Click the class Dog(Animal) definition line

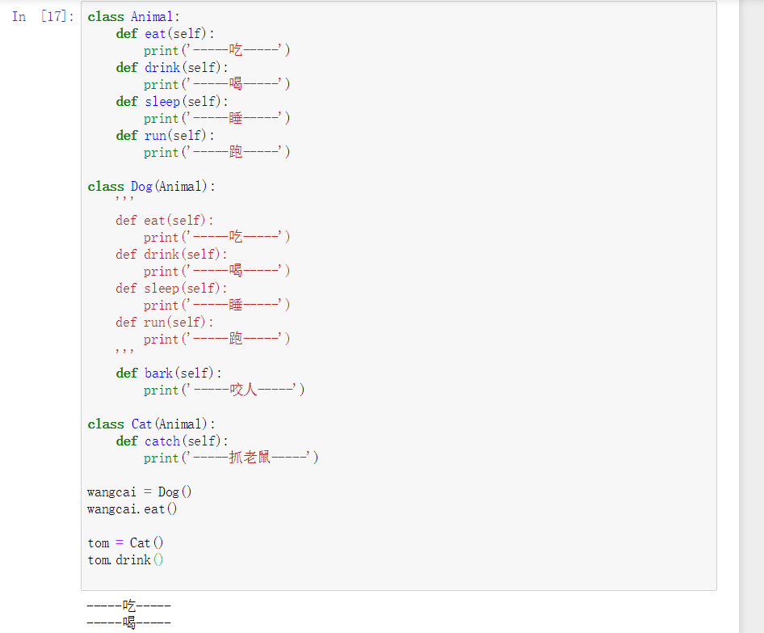tap(152, 187)
